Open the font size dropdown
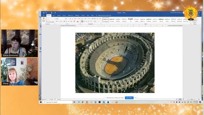 coord(67,19)
